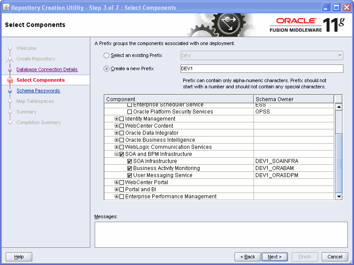Click the Schema Owner column header
This screenshot has height=265, width=354.
pyautogui.click(x=294, y=99)
